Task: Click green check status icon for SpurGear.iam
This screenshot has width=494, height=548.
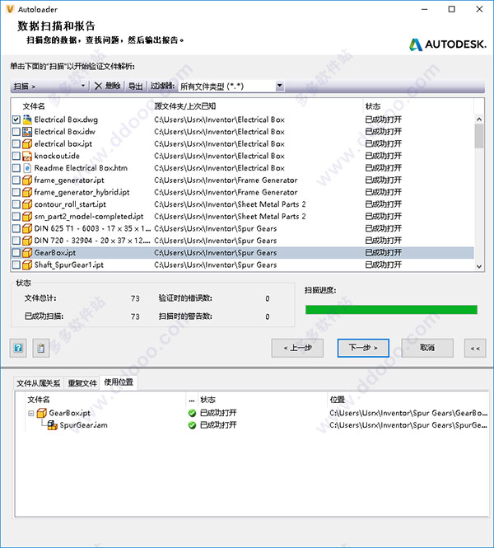Action: click(x=192, y=425)
